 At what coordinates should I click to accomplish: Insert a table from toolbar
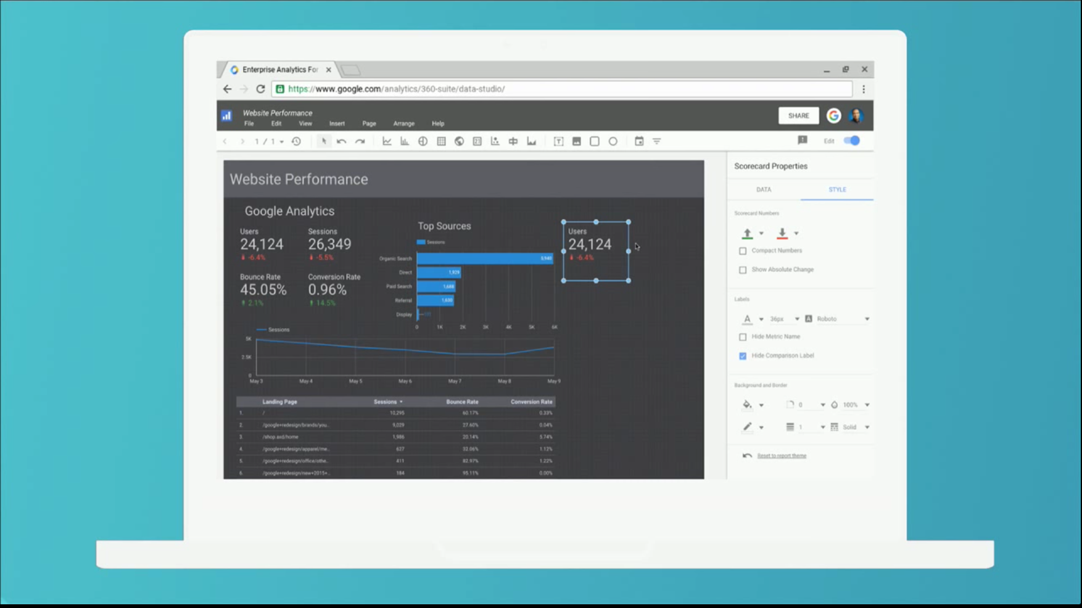[441, 141]
